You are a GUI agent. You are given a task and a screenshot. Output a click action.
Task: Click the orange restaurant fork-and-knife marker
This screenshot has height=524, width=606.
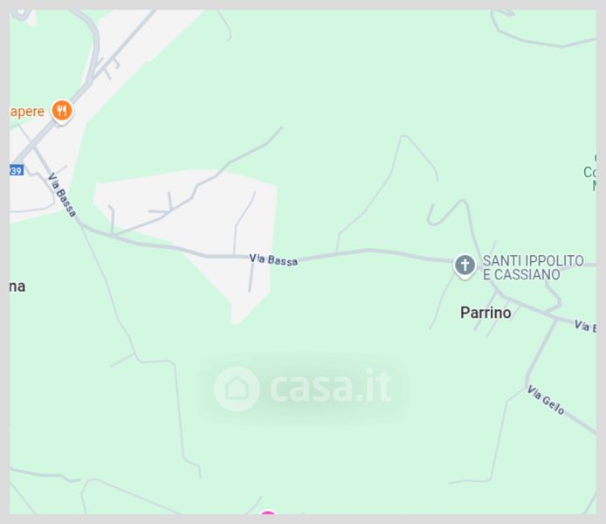[62, 111]
